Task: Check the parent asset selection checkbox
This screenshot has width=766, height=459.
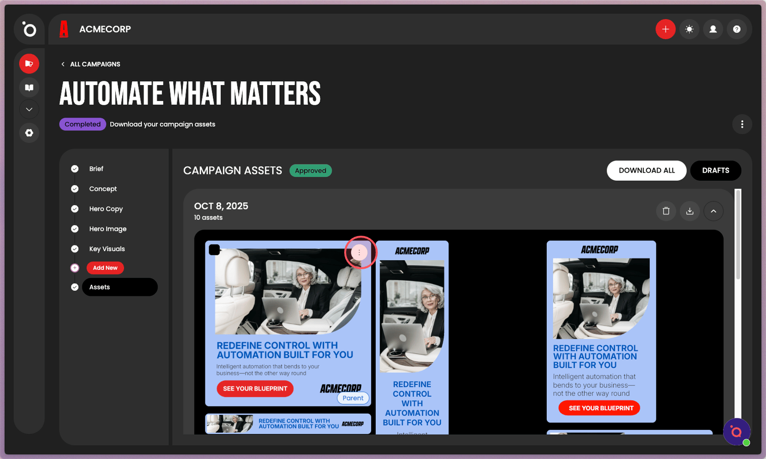Action: click(214, 250)
